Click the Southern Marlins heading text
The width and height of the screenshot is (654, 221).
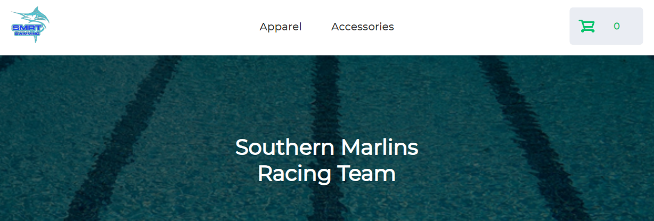(x=326, y=147)
